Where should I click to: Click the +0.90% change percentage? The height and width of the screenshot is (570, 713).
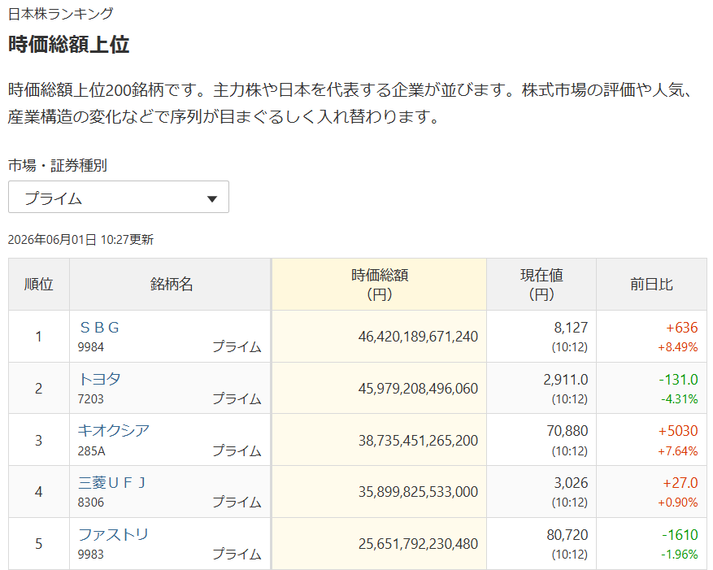click(677, 503)
